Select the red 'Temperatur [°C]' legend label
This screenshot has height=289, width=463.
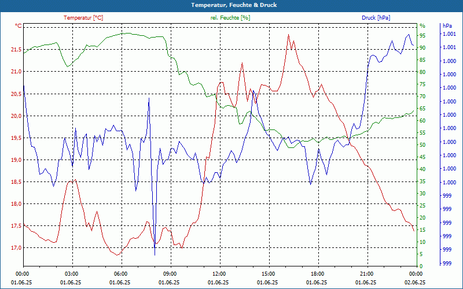[83, 18]
